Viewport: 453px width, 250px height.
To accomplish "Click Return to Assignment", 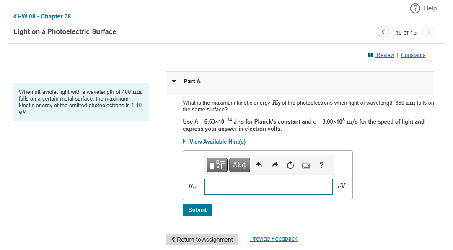I will point(202,239).
